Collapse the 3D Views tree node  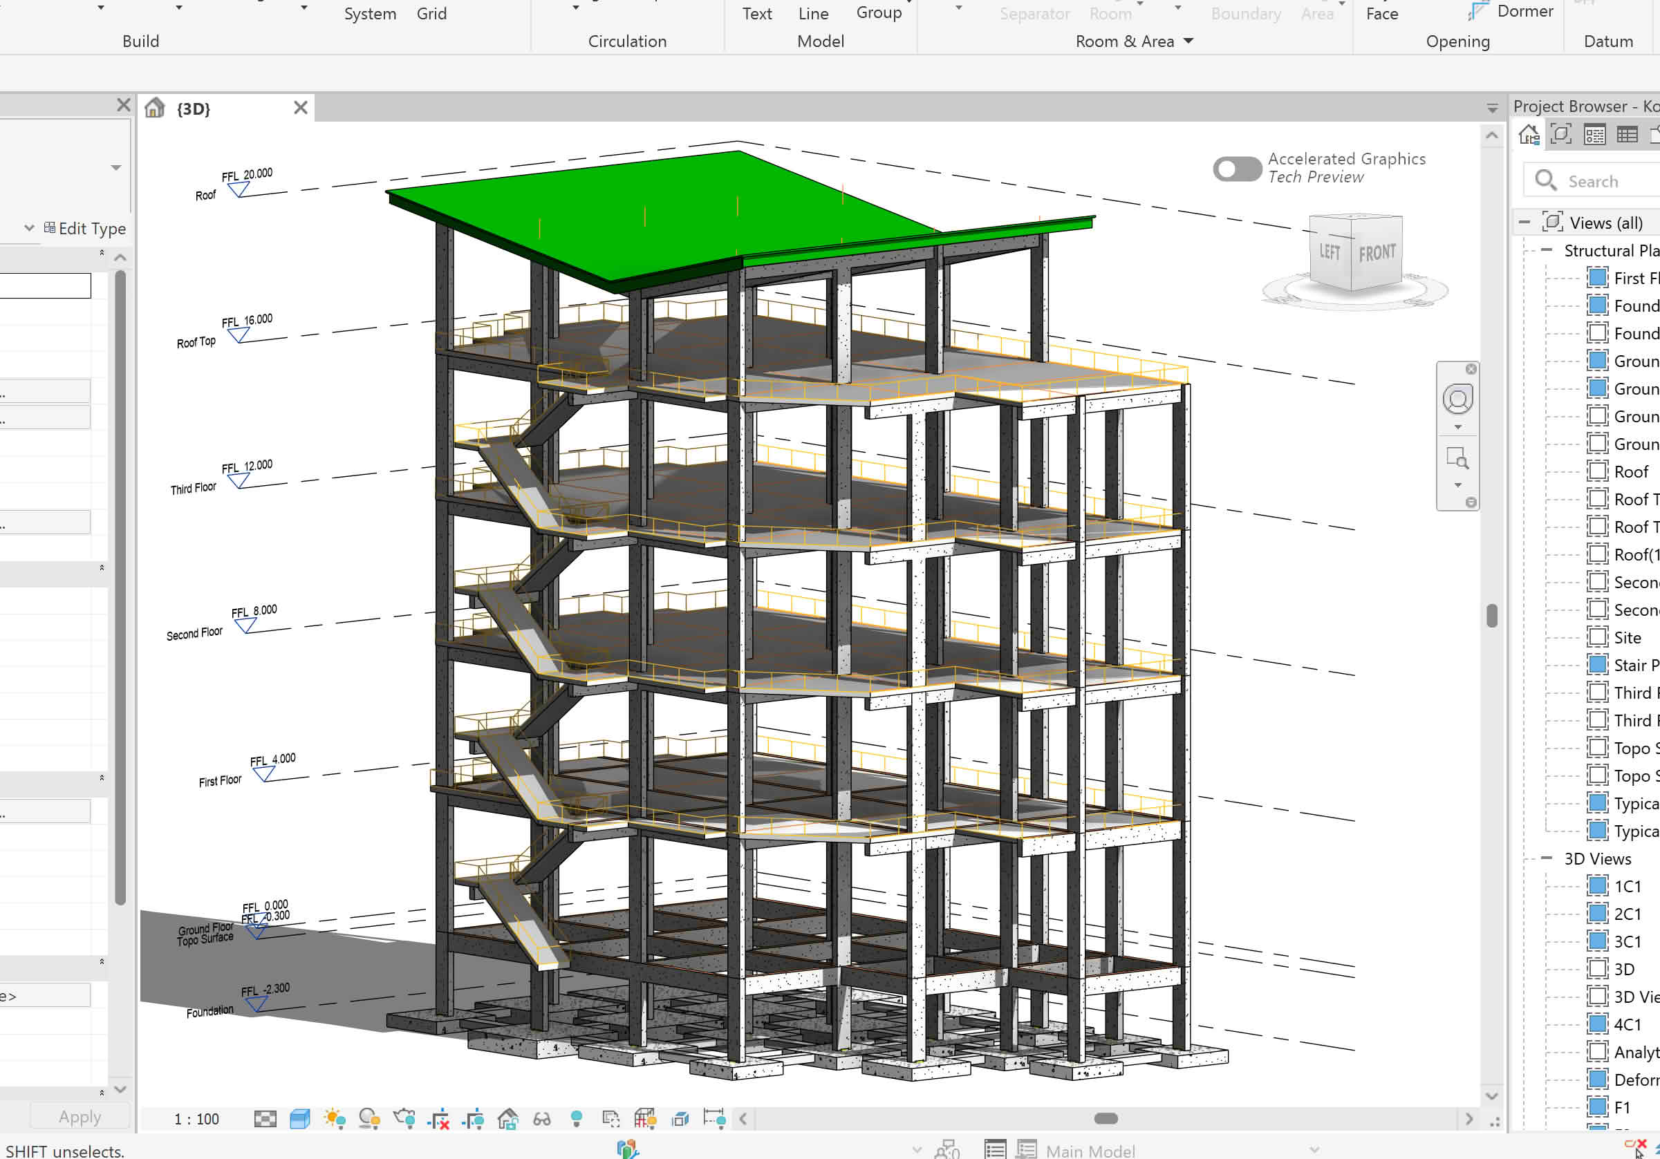(x=1547, y=858)
